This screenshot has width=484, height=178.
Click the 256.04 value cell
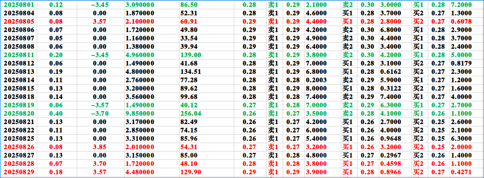[x=191, y=113]
